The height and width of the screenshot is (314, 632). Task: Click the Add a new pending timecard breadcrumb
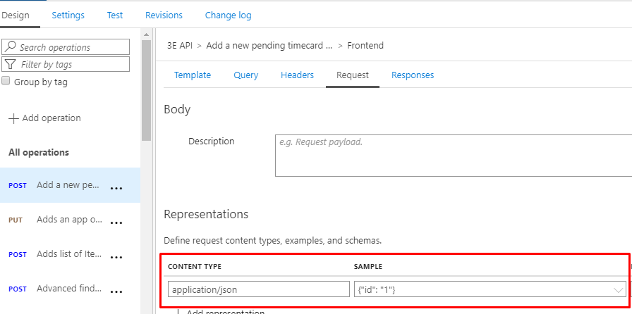[x=269, y=46]
